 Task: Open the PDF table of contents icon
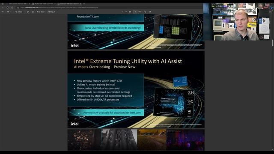[x=3, y=12]
